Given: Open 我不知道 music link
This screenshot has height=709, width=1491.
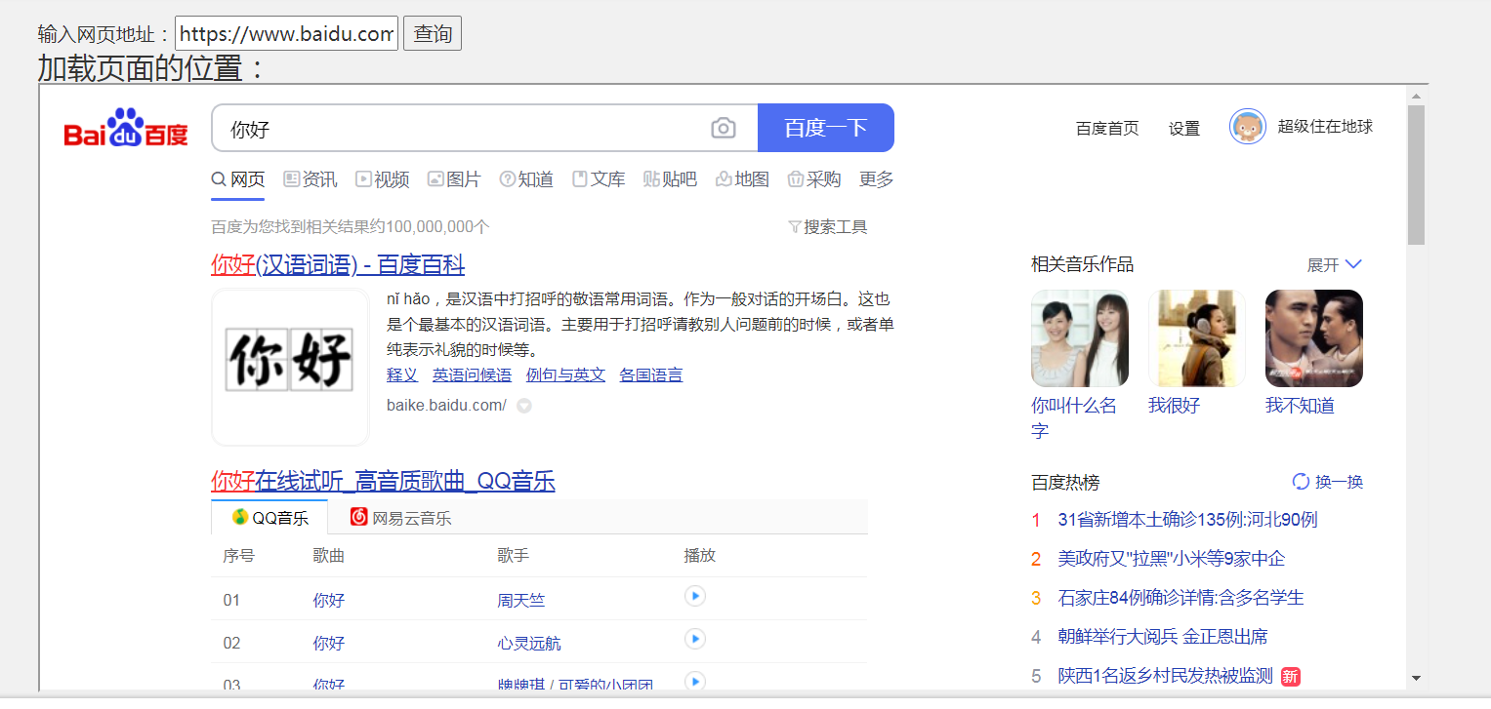Looking at the screenshot, I should pyautogui.click(x=1300, y=406).
